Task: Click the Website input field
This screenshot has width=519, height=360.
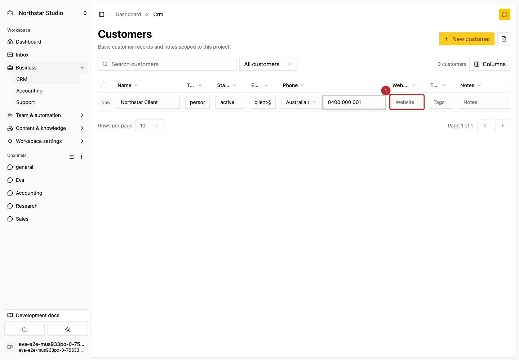Action: point(407,102)
